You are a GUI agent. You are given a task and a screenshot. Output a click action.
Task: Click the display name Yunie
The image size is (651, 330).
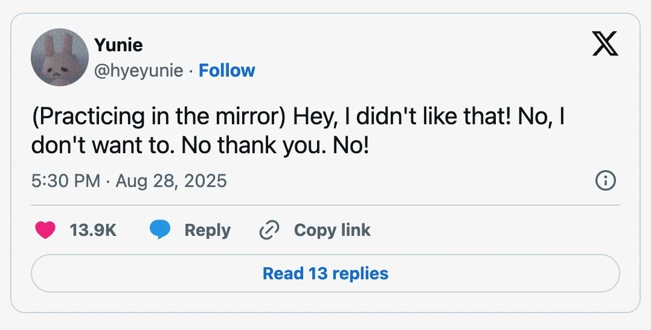pos(118,45)
